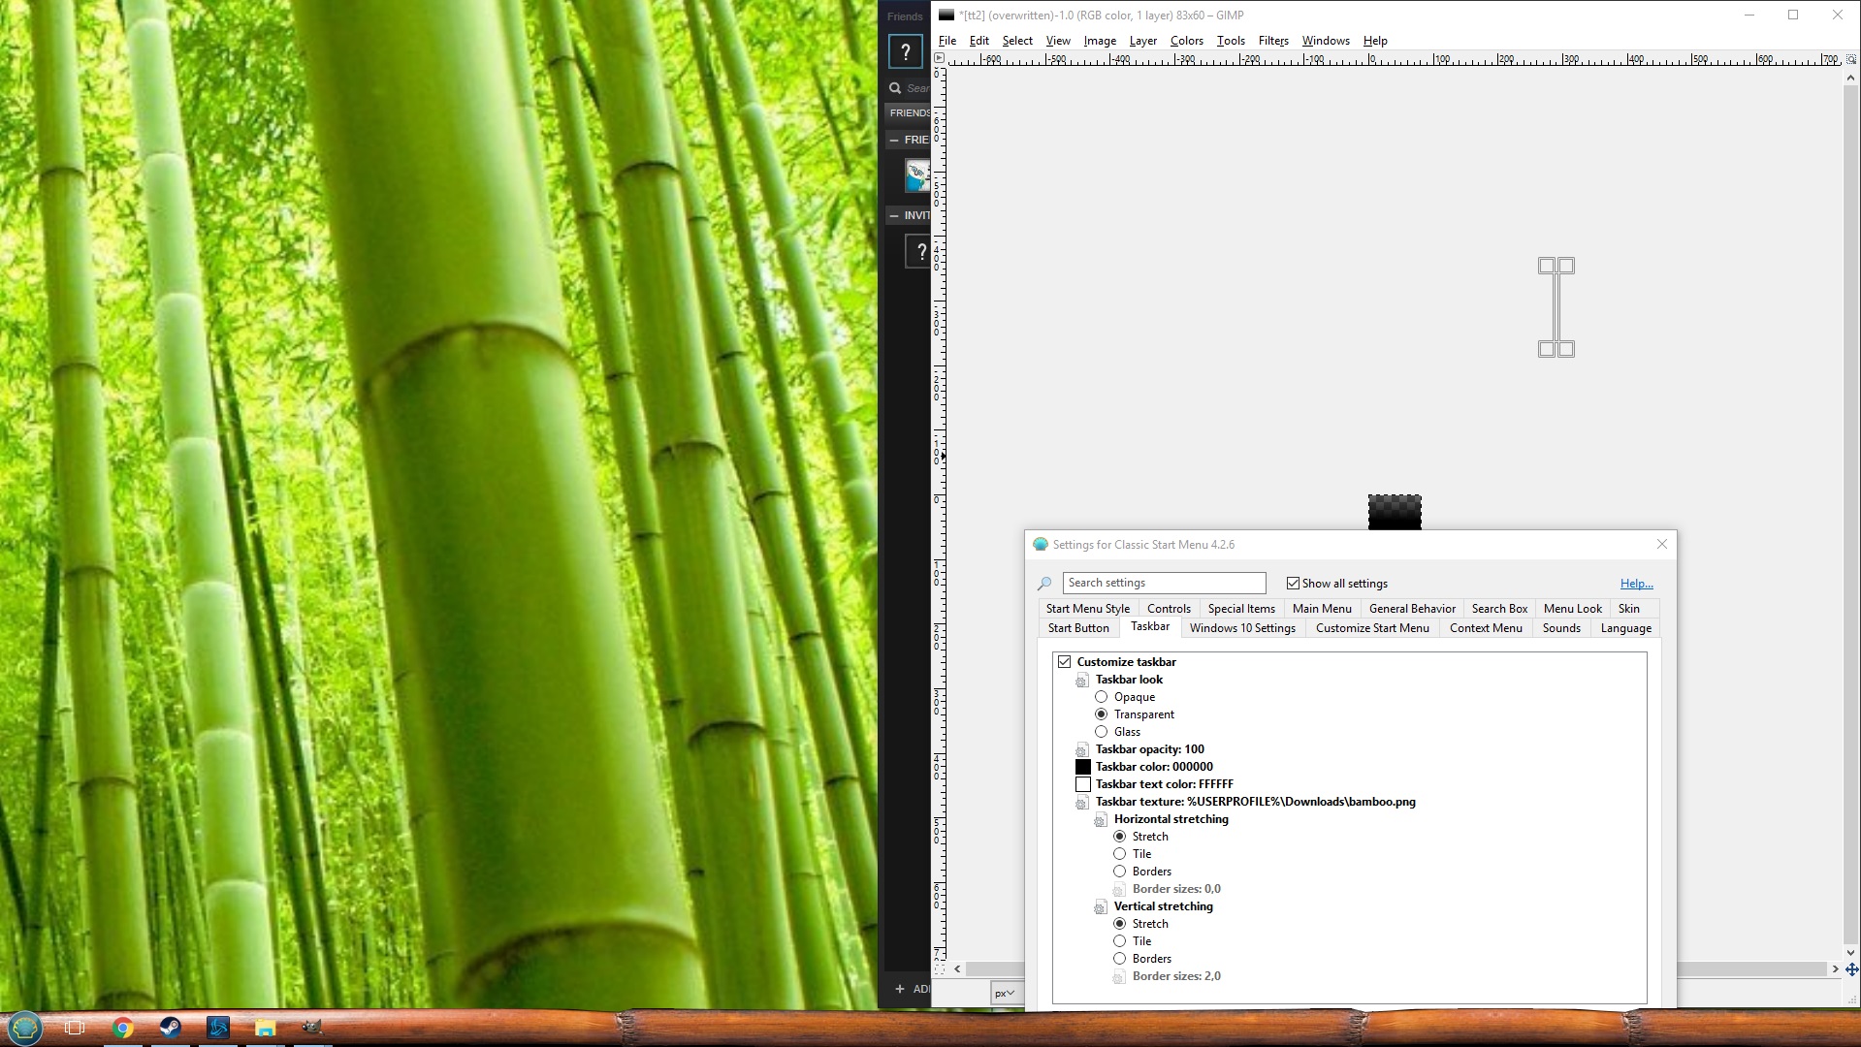
Task: Open Task View from the taskbar
Action: [75, 1028]
